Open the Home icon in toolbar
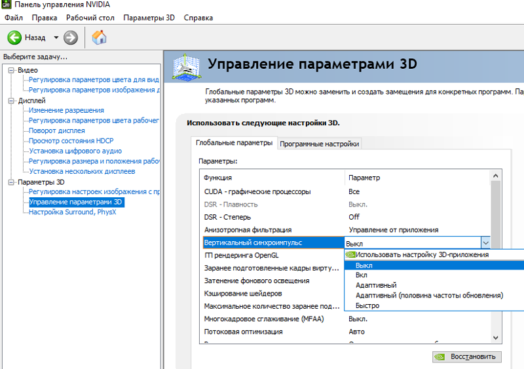524x369 pixels. (x=99, y=37)
